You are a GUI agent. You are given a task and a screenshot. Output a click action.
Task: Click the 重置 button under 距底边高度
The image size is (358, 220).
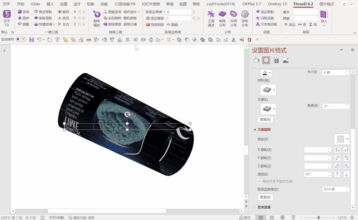point(265,197)
